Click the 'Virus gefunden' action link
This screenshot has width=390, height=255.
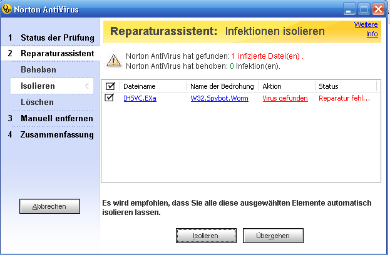285,98
